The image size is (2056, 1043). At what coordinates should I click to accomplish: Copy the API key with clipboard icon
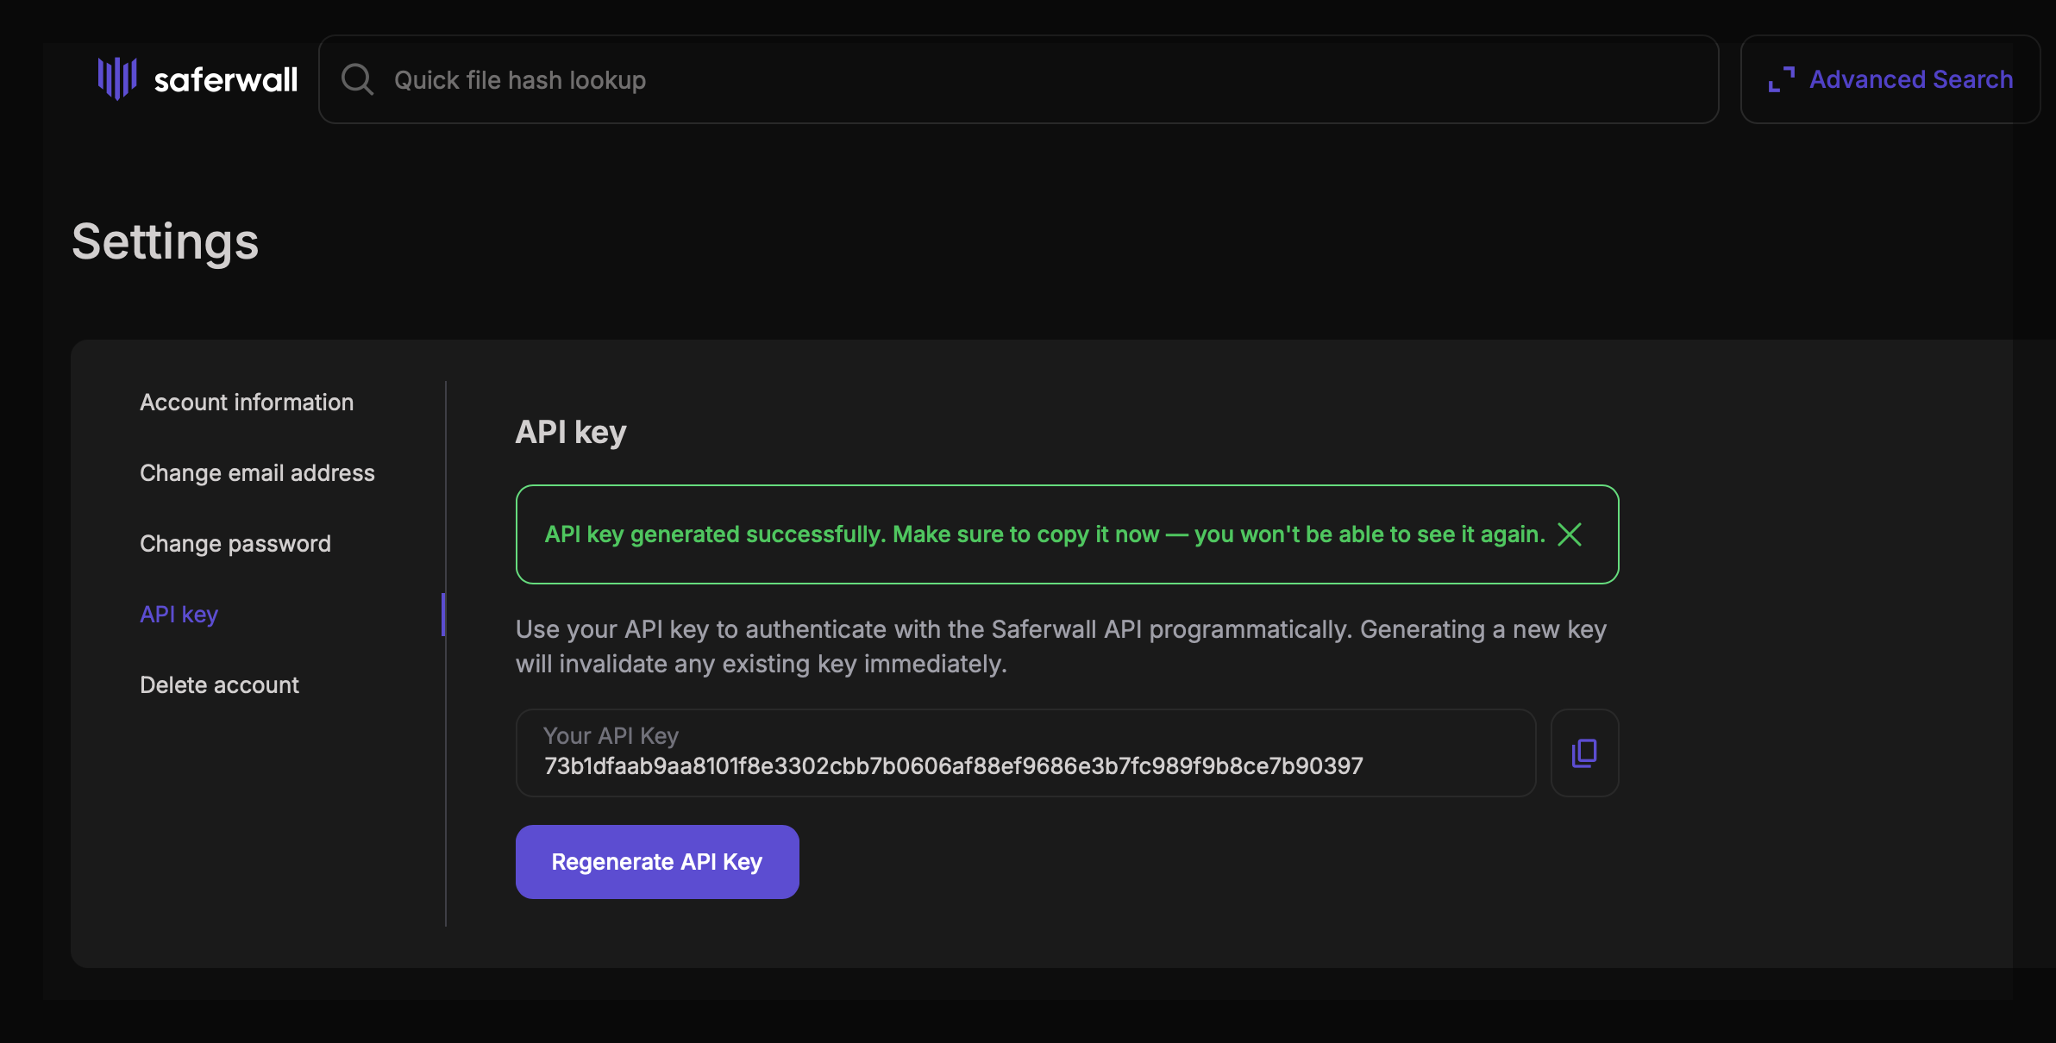point(1584,753)
